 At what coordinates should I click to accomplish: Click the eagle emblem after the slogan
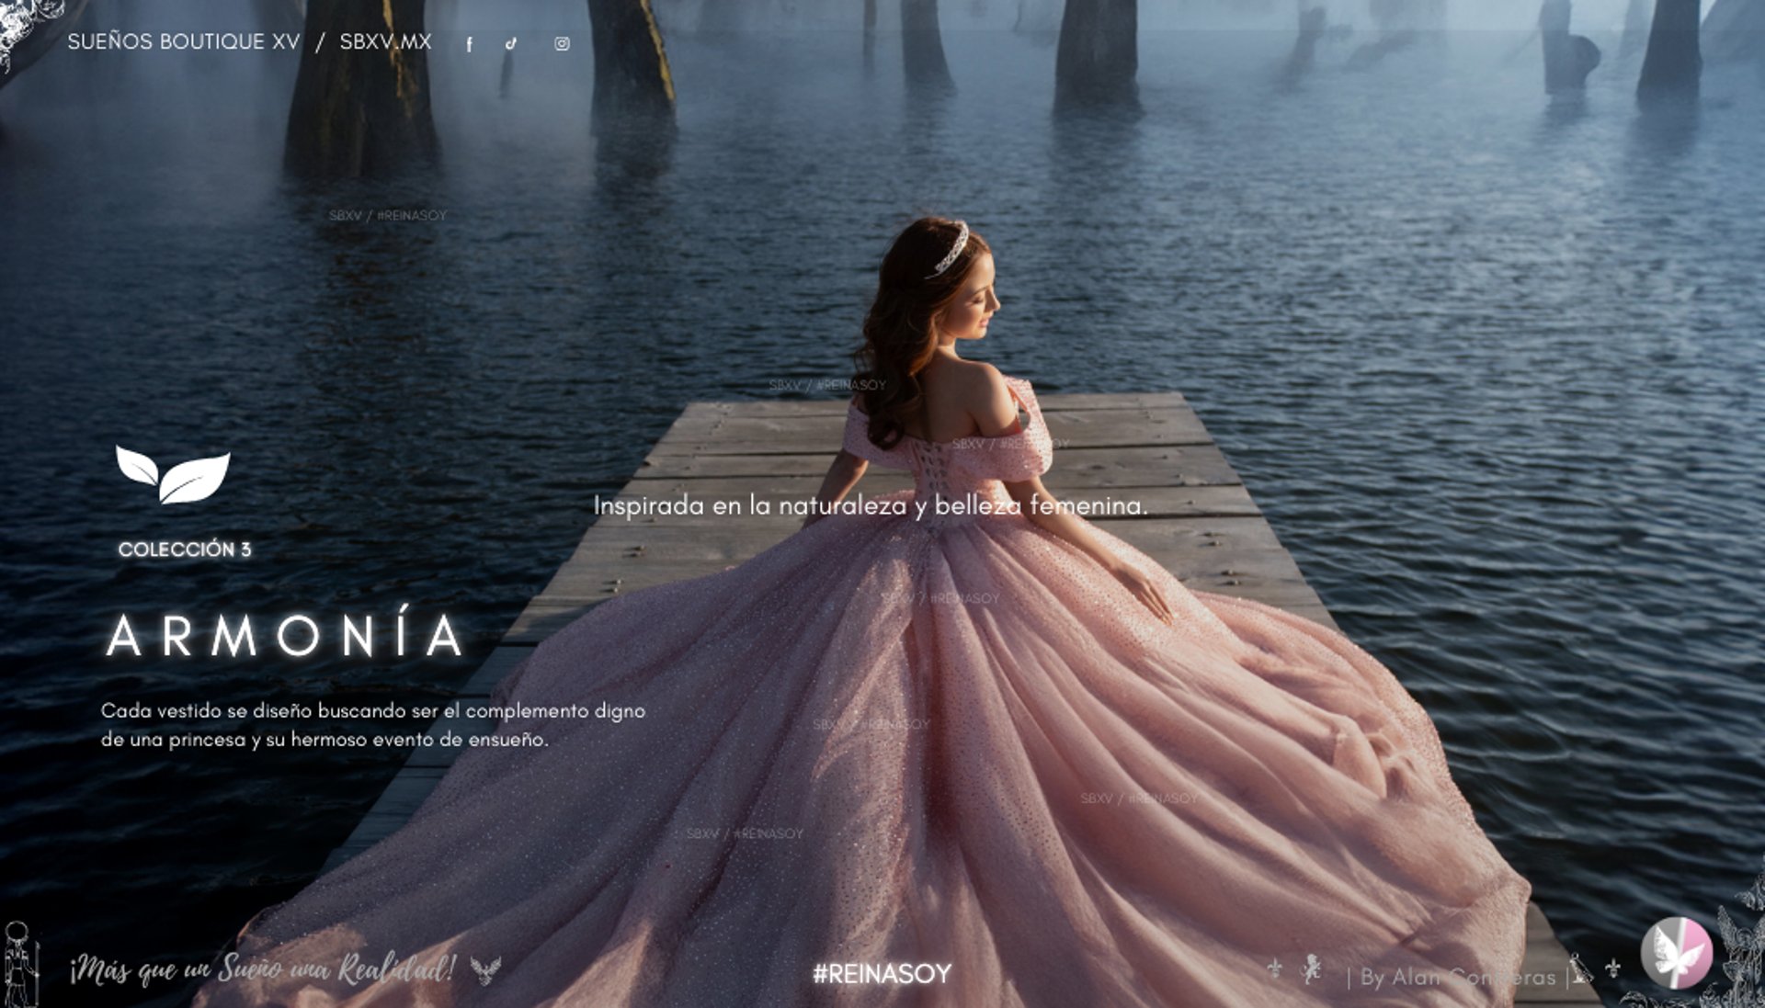coord(485,969)
